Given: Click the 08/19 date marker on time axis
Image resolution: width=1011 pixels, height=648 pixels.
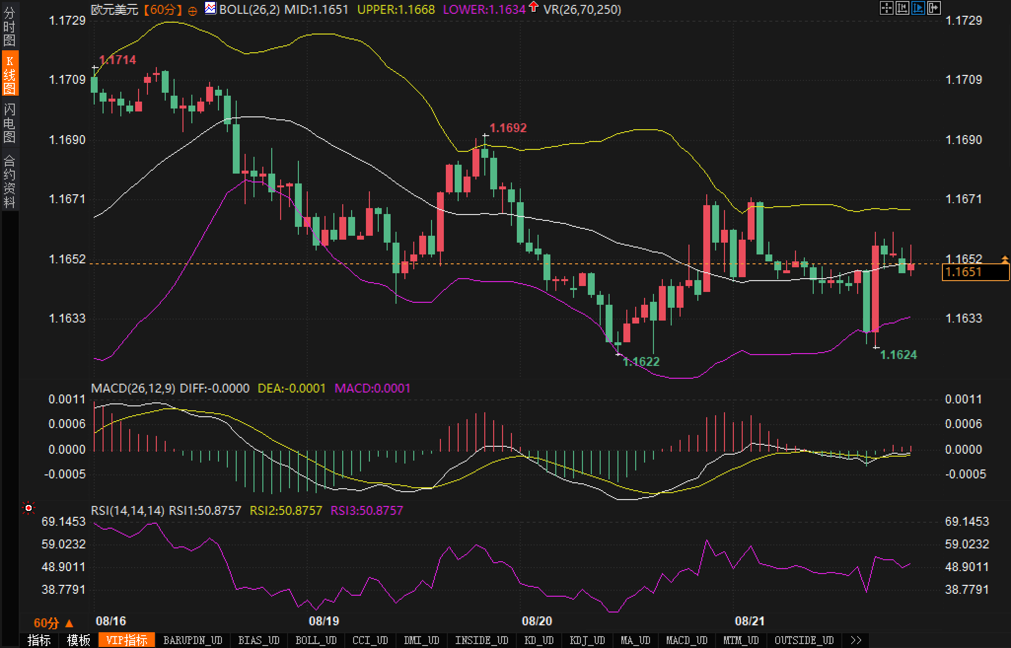Looking at the screenshot, I should click(324, 621).
